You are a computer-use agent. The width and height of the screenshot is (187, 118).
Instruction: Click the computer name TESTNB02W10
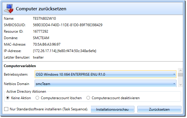coord(44,19)
